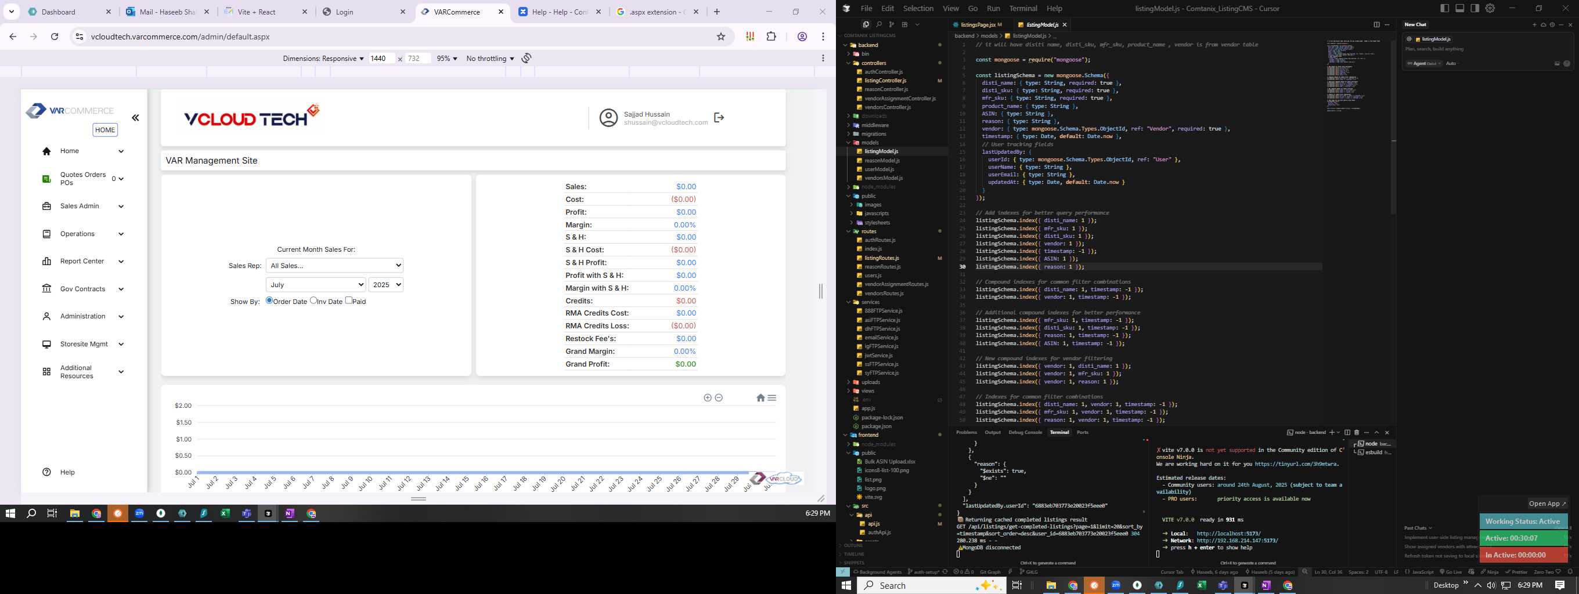The width and height of the screenshot is (1579, 594).
Task: Open the 95% zoom dropdown in device toolbar
Action: click(447, 58)
